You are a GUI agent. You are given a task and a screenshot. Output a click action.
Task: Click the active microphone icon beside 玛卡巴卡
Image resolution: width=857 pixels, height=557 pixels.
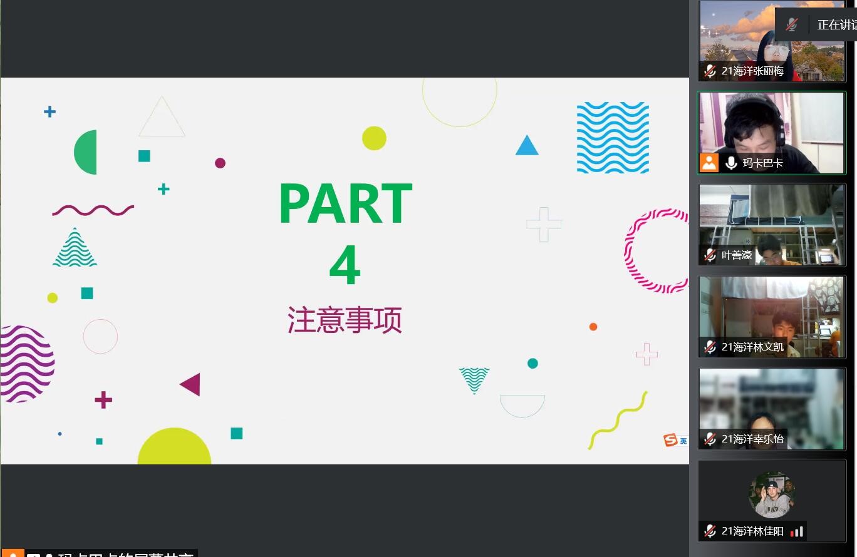click(x=731, y=163)
